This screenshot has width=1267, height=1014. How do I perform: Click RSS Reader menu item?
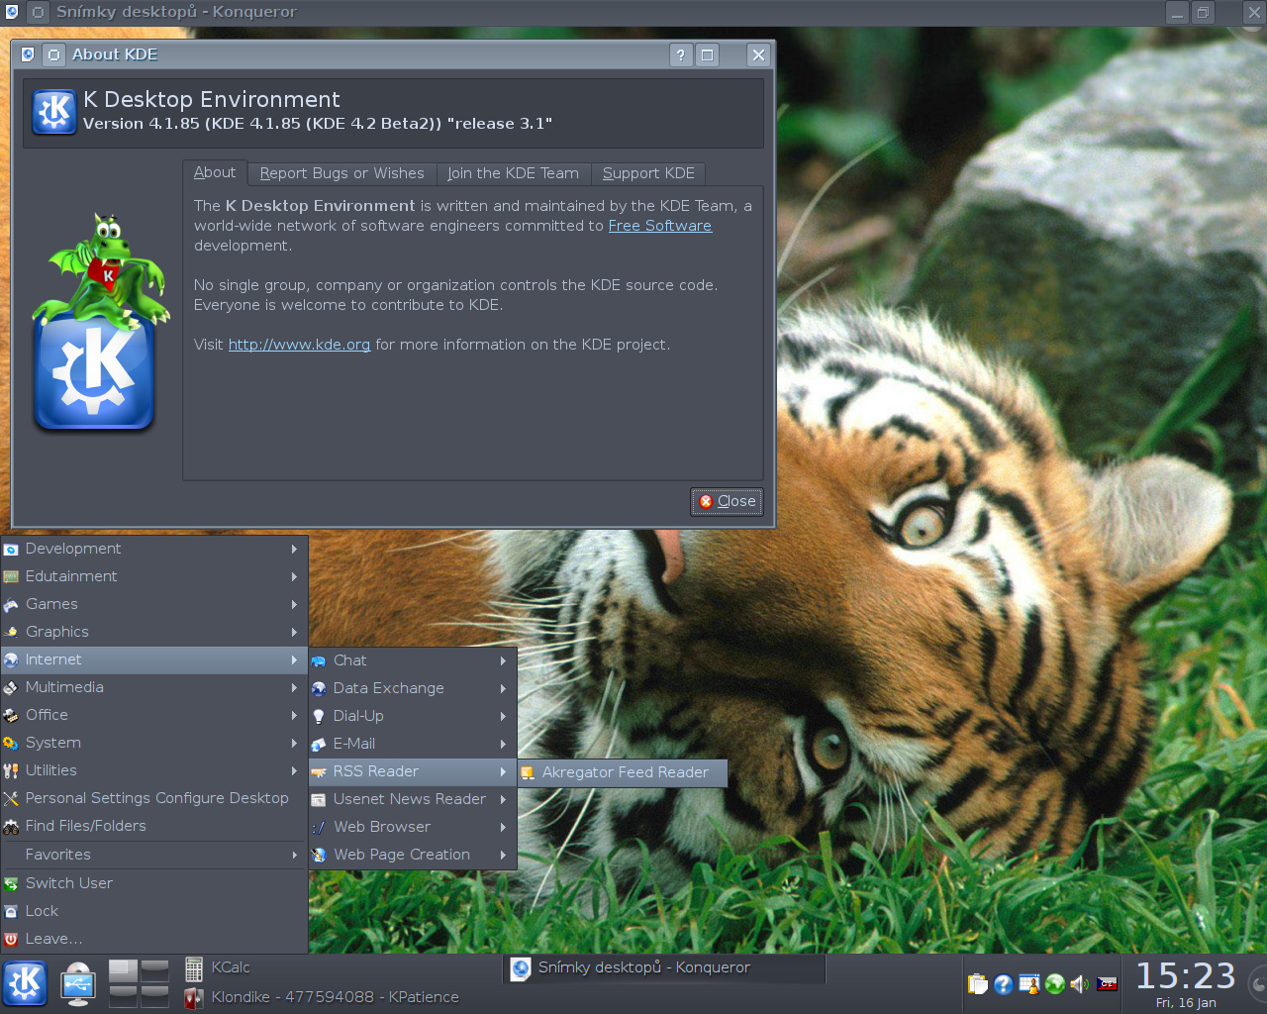click(413, 771)
